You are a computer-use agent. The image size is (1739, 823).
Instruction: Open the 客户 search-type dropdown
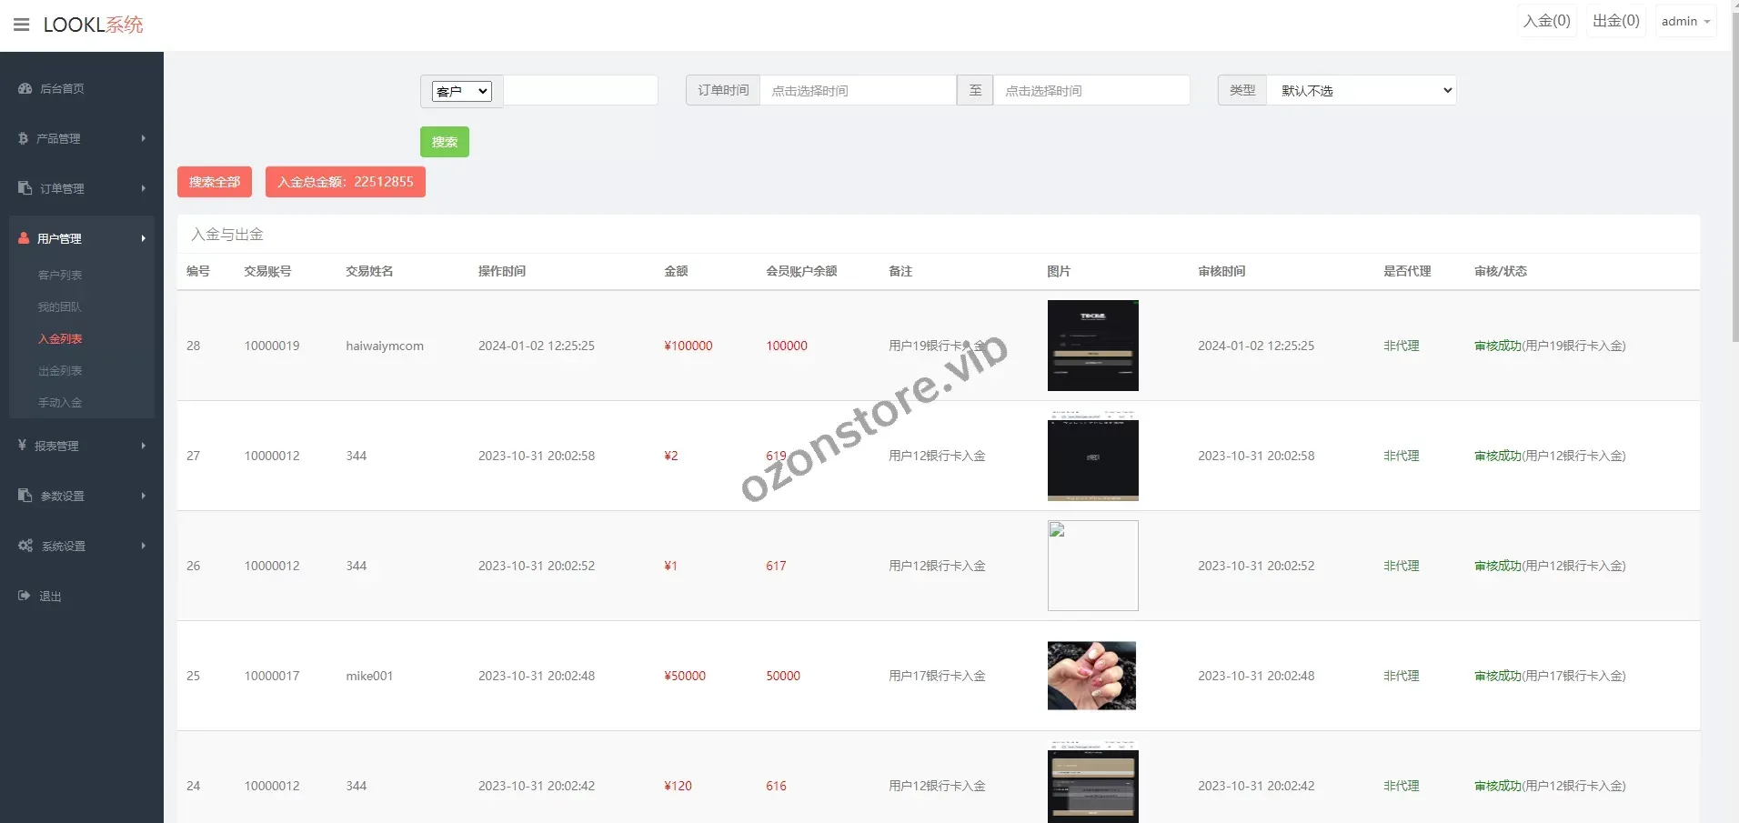(x=462, y=91)
